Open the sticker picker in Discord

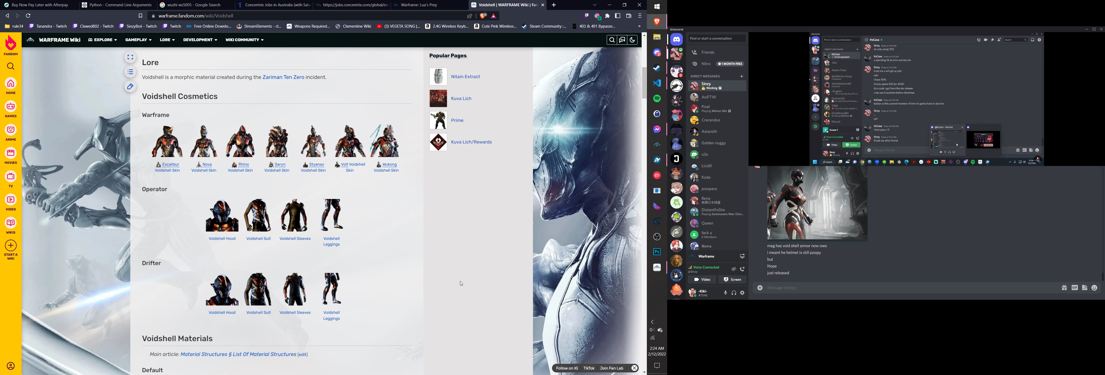pos(1084,288)
